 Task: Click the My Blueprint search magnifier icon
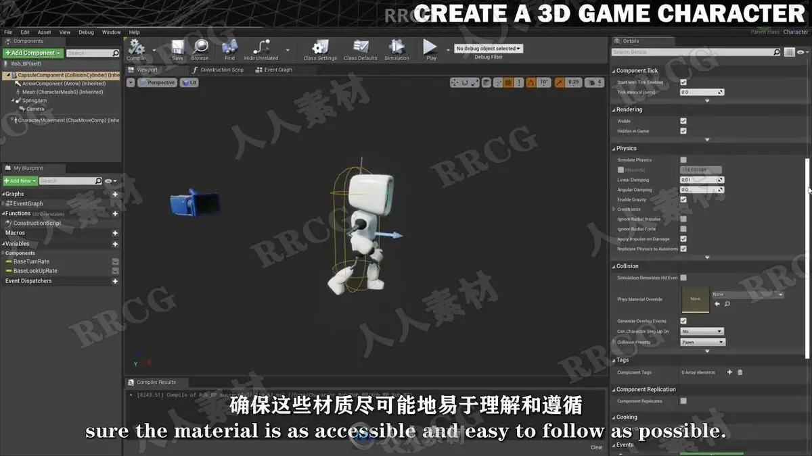tap(99, 181)
